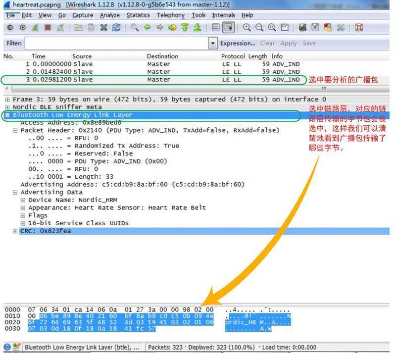Open the View menu
Viewport: 396px width, 353px height.
[45, 15]
